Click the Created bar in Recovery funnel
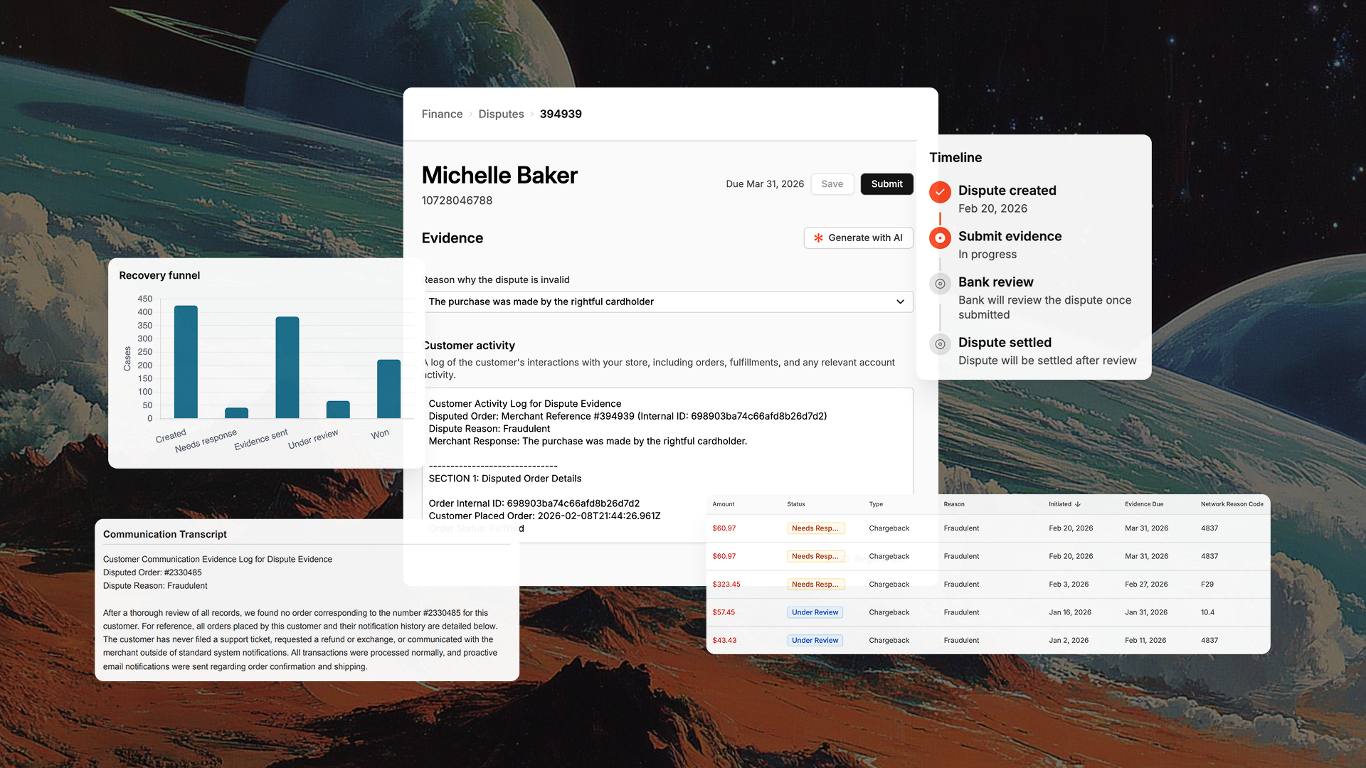The height and width of the screenshot is (768, 1366). (186, 361)
